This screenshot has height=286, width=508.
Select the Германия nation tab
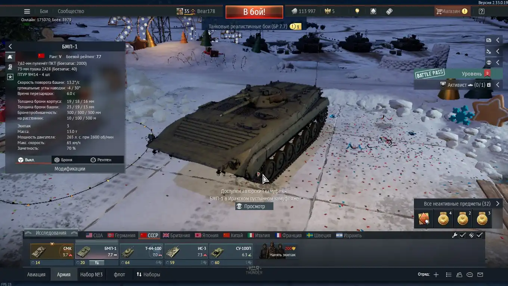tap(122, 235)
